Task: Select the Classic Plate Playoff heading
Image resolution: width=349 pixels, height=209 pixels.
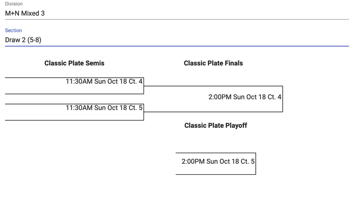Action: [x=215, y=125]
